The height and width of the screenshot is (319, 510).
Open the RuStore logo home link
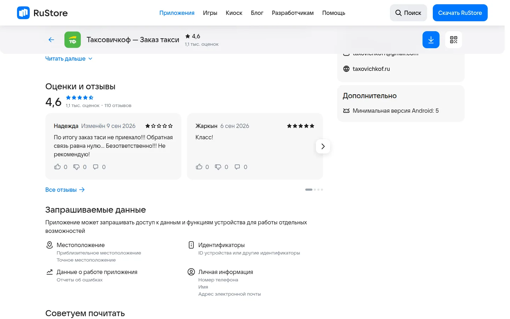pyautogui.click(x=42, y=13)
